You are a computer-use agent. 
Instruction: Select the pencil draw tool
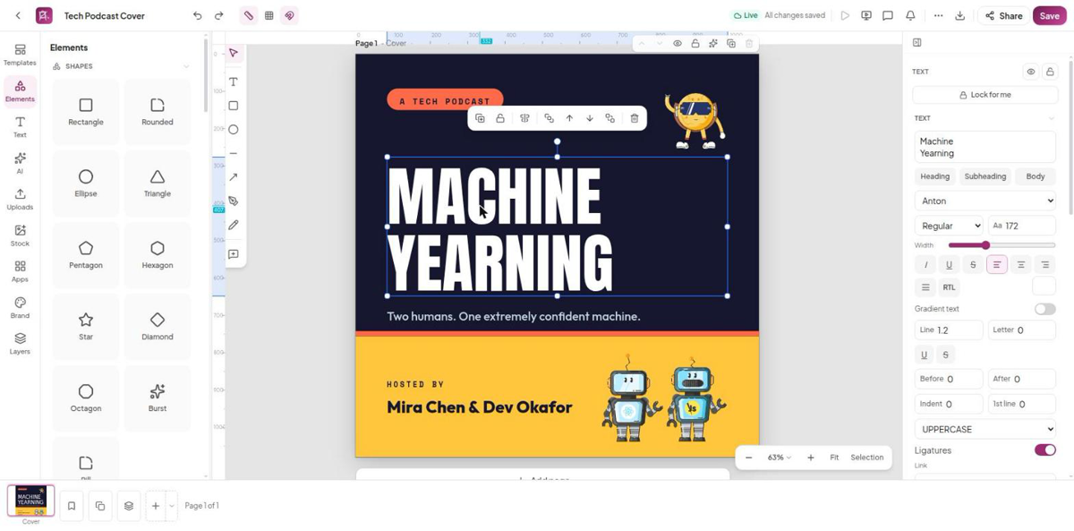(234, 225)
